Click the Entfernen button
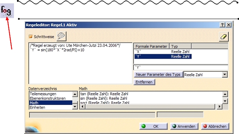The image size is (239, 134). click(144, 82)
